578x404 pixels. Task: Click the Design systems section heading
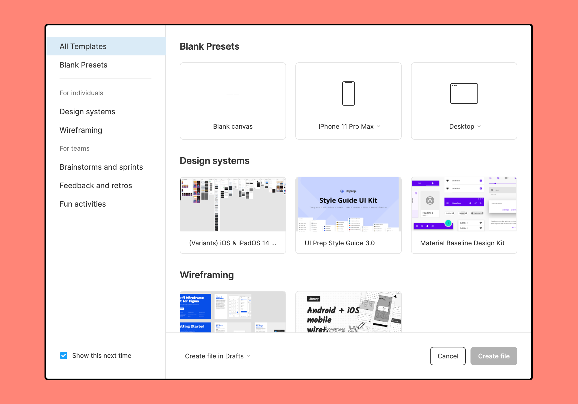pyautogui.click(x=214, y=161)
